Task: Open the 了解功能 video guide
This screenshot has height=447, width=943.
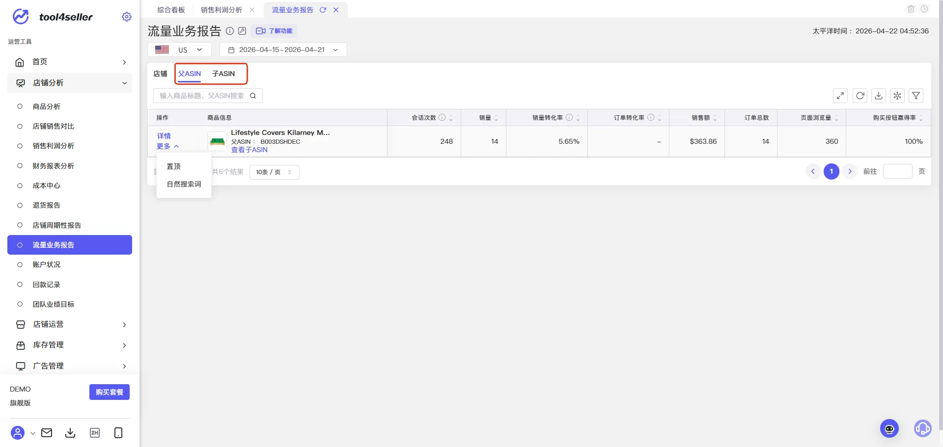Action: [274, 31]
